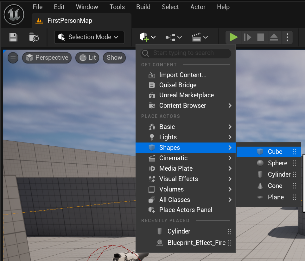The image size is (305, 261).
Task: Place a Plane from the Shapes submenu
Action: [269, 197]
